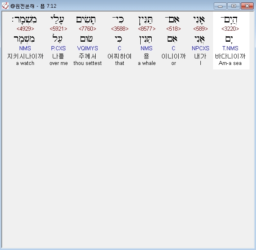This screenshot has width=256, height=250.
Task: Click the NPCXS parsing code
Action: (200, 48)
